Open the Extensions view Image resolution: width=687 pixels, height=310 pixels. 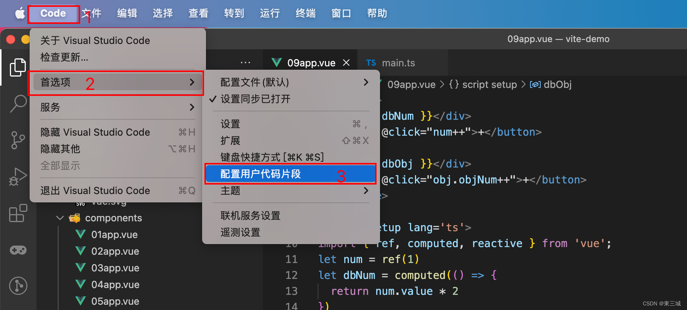[x=18, y=213]
